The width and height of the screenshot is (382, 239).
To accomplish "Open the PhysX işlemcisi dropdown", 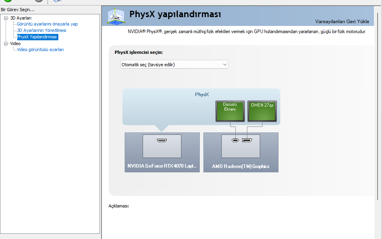I will click(175, 65).
